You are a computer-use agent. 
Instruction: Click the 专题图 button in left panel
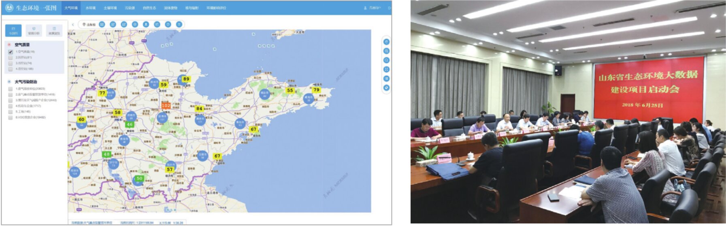pyautogui.click(x=13, y=30)
